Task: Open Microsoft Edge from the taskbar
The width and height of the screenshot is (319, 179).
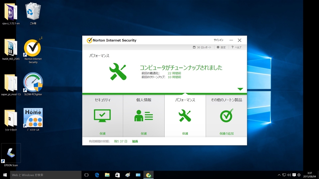Action: [x=97, y=175]
